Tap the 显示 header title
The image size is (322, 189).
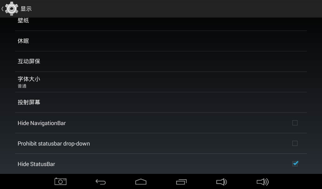(x=26, y=9)
